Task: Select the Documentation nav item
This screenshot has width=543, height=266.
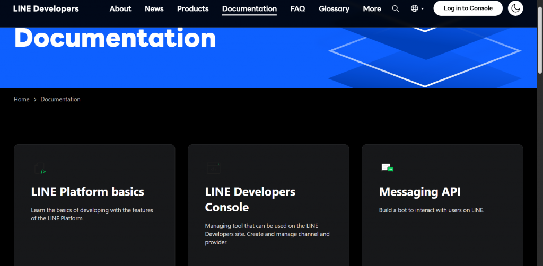Action: point(249,9)
